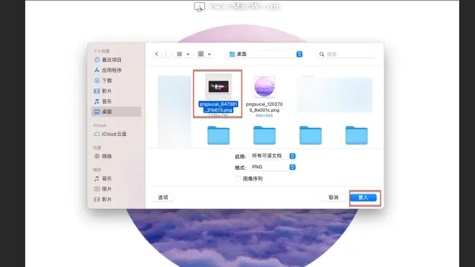Open the 桌面 location popup
The width and height of the screenshot is (475, 267).
click(266, 54)
